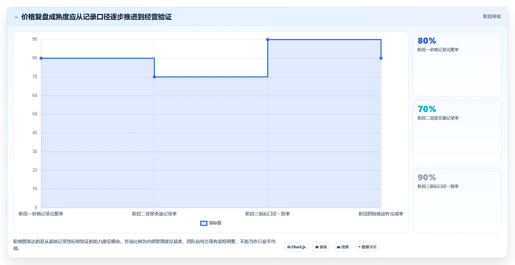Click the x-axis label 阶段二背景变量记录率
The image size is (515, 265).
coord(154,214)
